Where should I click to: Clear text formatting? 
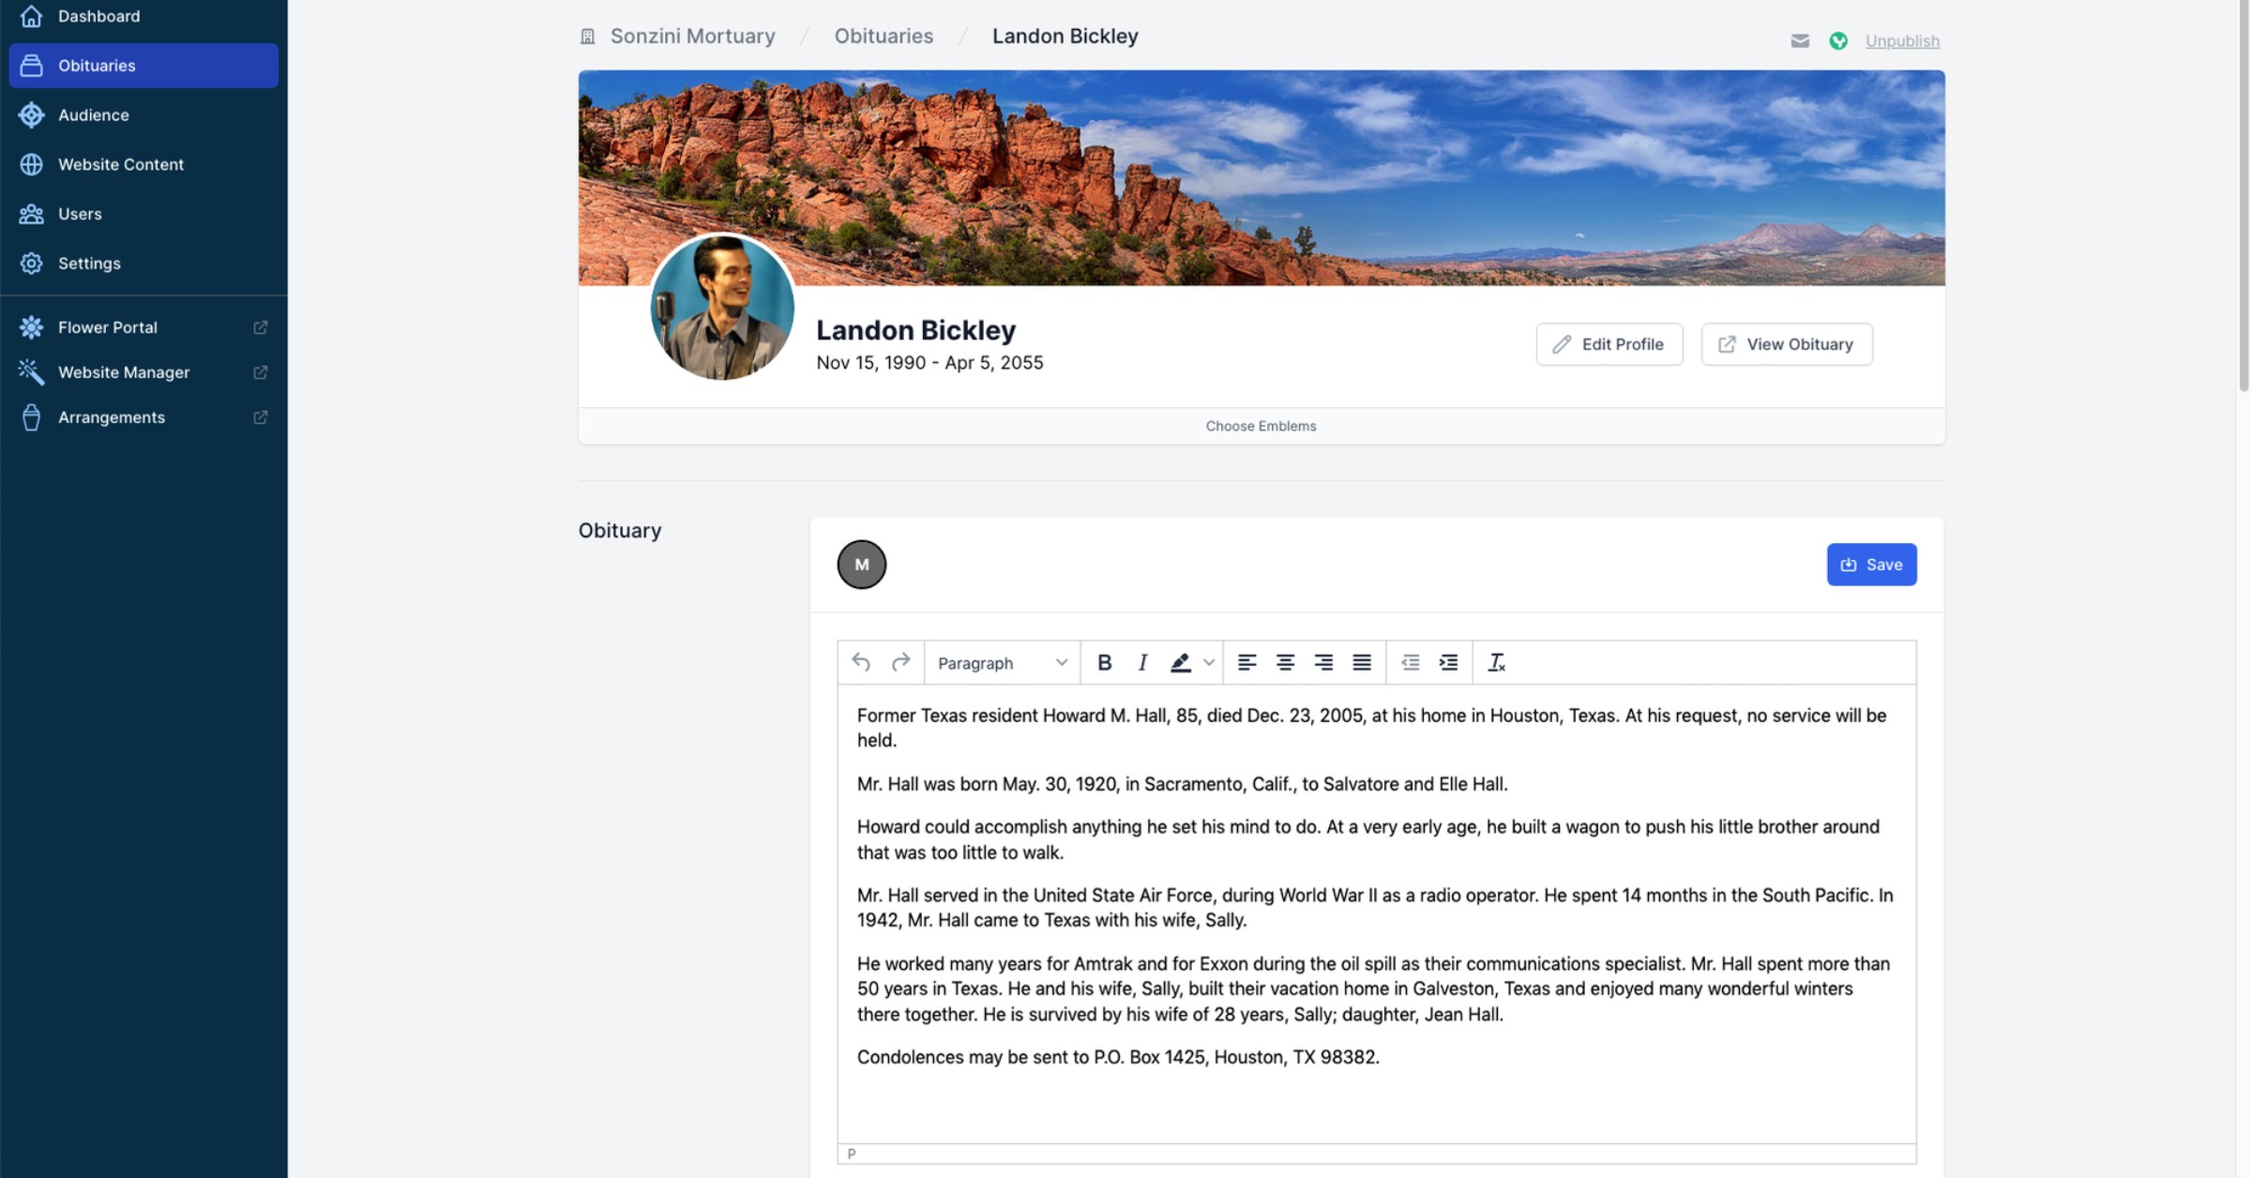tap(1496, 663)
